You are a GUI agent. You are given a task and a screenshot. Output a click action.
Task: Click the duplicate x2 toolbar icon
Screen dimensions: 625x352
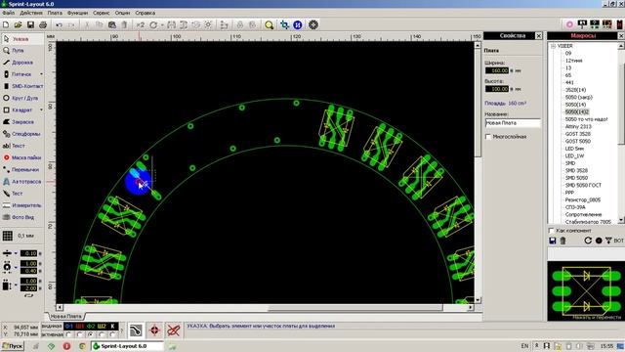tap(141, 24)
